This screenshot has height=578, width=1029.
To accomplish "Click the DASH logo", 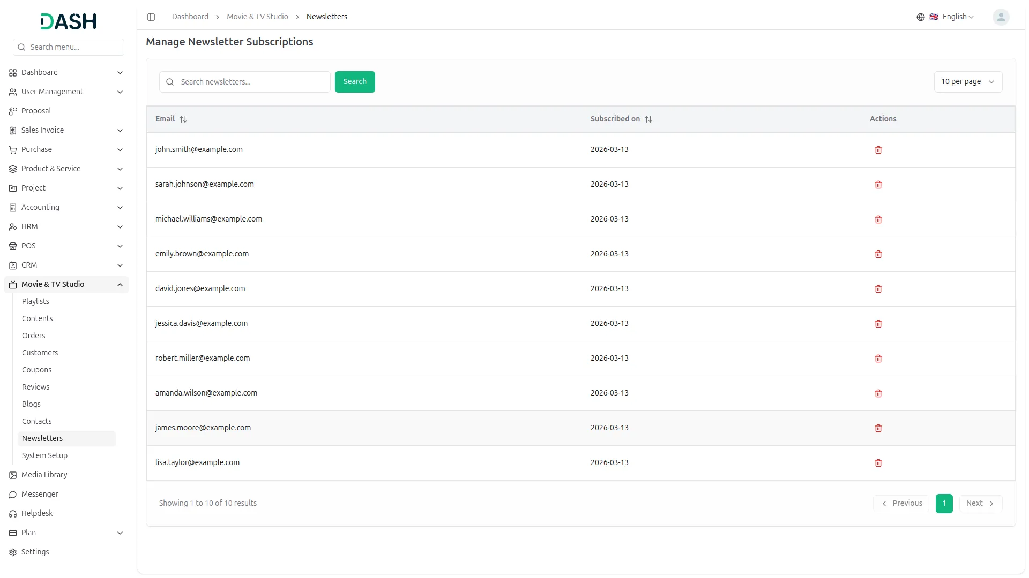I will pyautogui.click(x=68, y=21).
